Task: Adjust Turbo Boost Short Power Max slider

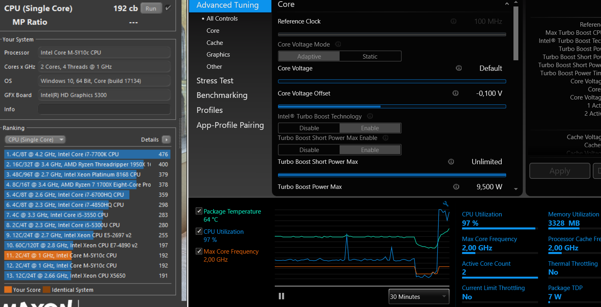Action: coord(392,175)
